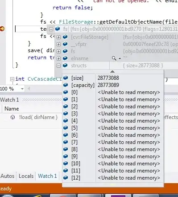Click the cube icon beside [8]

point(66,149)
